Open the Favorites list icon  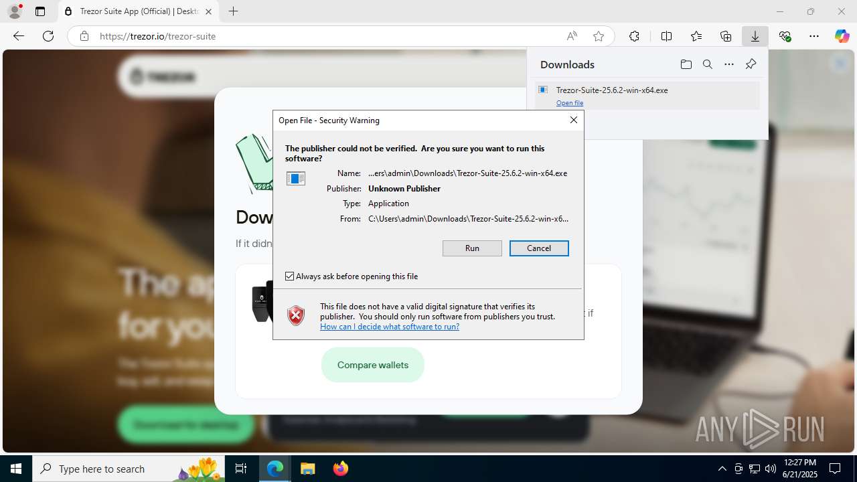pos(696,36)
